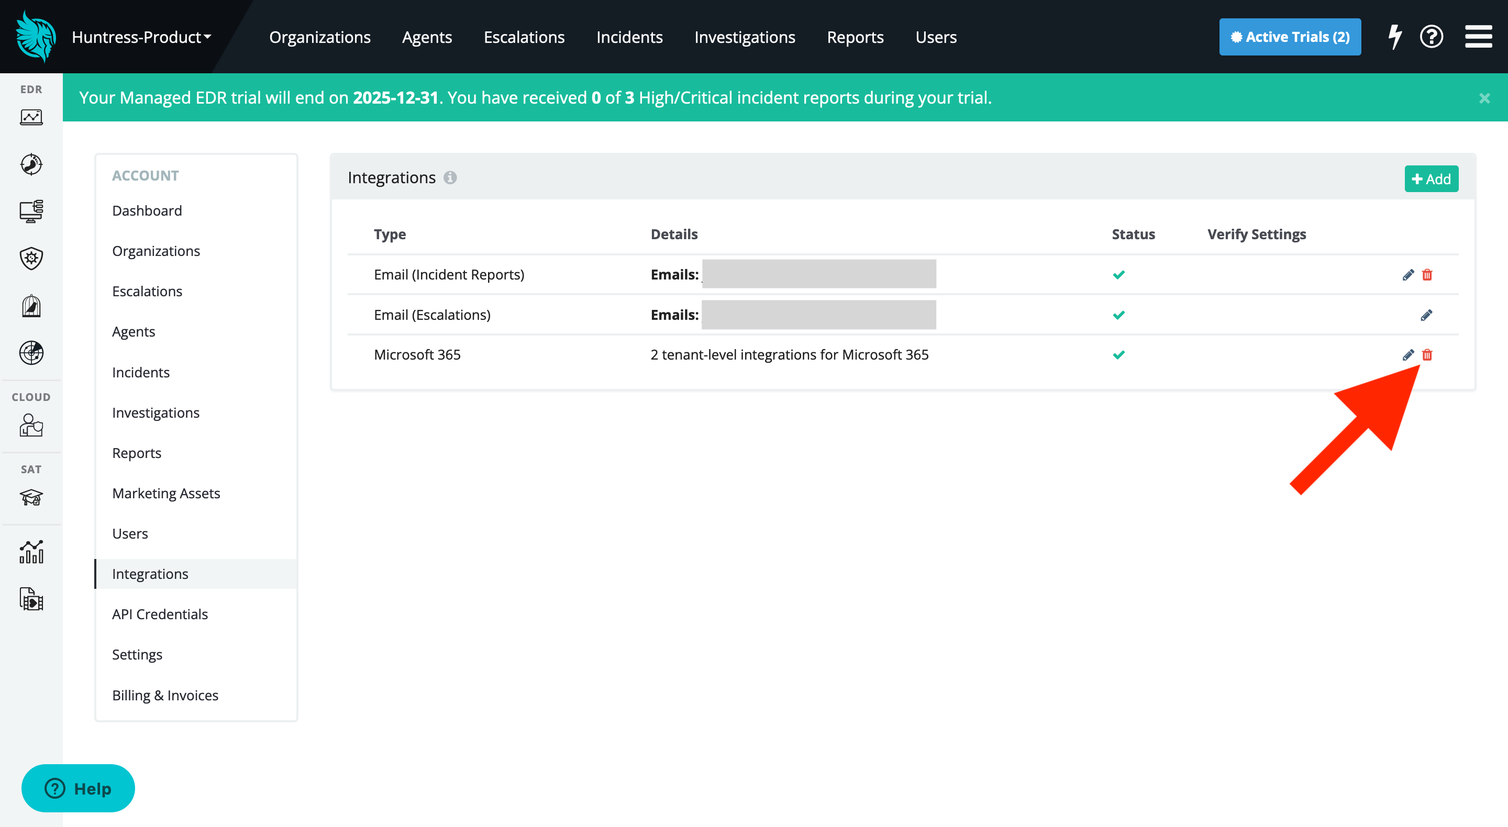Image resolution: width=1508 pixels, height=827 pixels.
Task: Dismiss the Managed EDR trial banner
Action: point(1484,98)
